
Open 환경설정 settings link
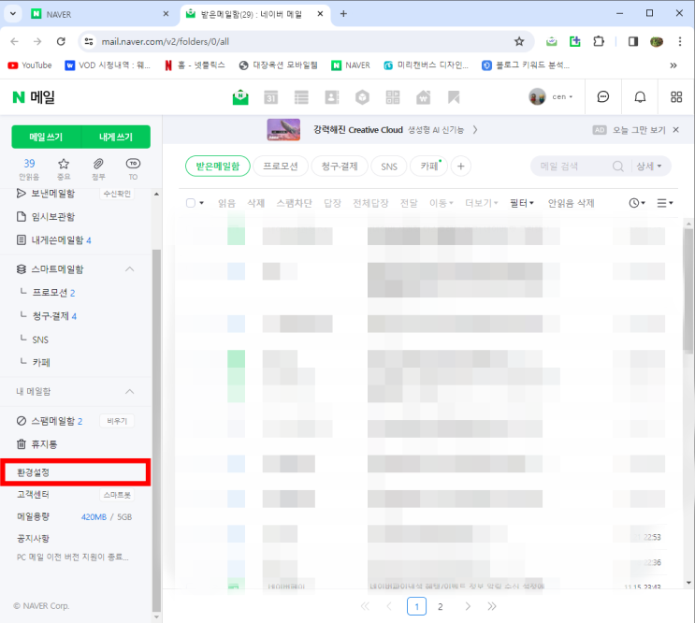coord(33,472)
